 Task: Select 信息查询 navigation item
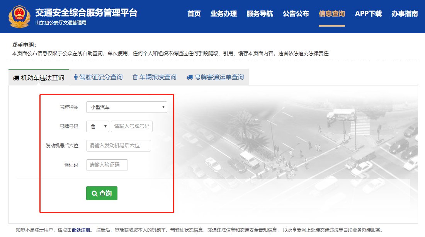[332, 14]
